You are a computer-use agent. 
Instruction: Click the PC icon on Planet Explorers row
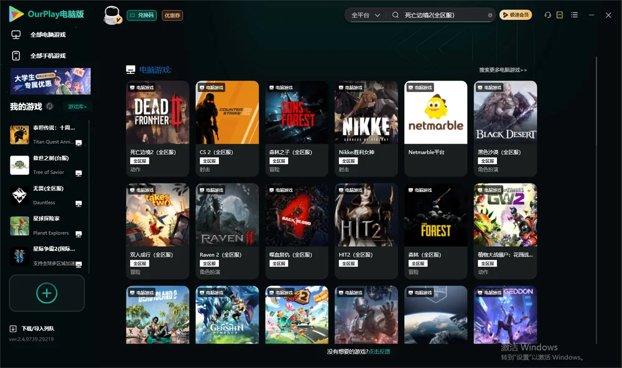click(78, 234)
